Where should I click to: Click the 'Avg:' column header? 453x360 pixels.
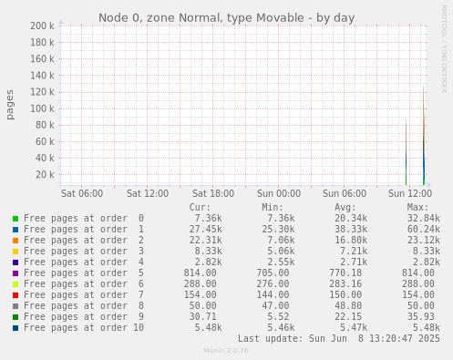(345, 208)
